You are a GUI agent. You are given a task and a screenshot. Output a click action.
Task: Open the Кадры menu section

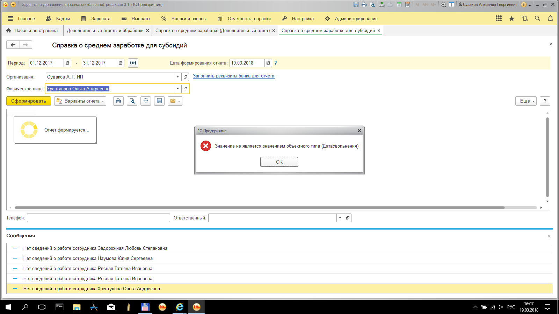click(58, 18)
